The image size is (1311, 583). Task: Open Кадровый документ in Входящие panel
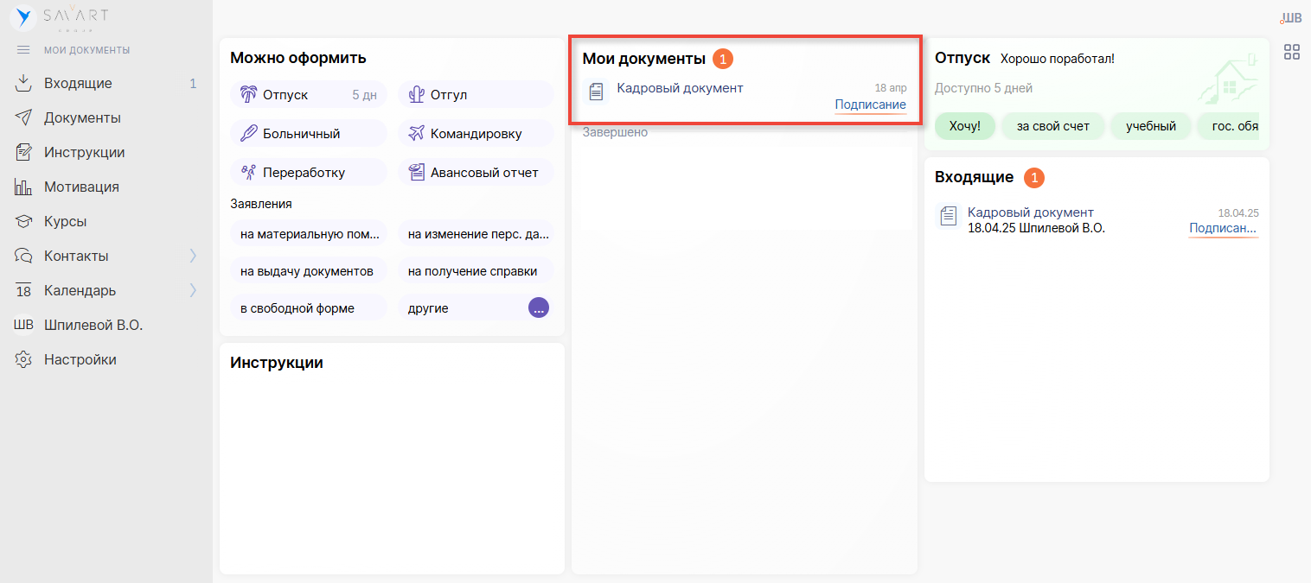[x=1030, y=212]
